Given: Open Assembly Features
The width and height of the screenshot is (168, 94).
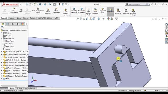Looking at the screenshot, I should tap(74, 10).
